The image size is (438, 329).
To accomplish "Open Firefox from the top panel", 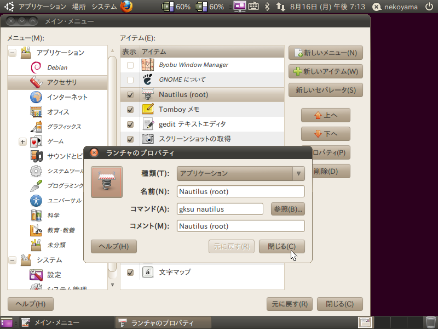I will click(126, 7).
